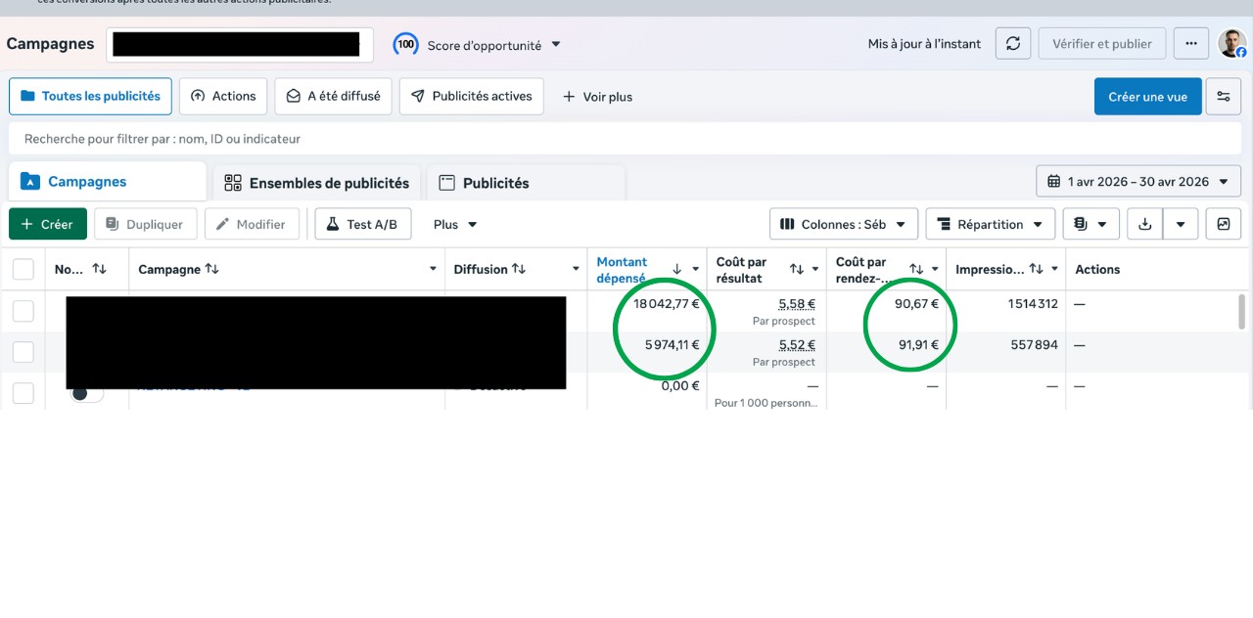
Task: Select the Actions view filter
Action: pyautogui.click(x=223, y=97)
